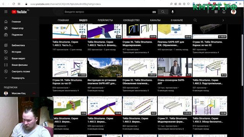The height and width of the screenshot is (137, 244).
Task: Click the YouTube logo
Action: pyautogui.click(x=19, y=12)
